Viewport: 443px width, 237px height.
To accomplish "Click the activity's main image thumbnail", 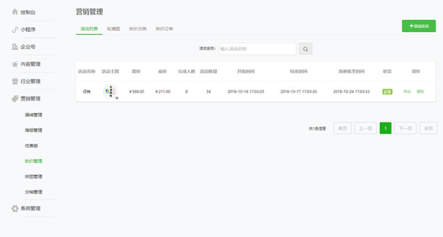I will (111, 91).
